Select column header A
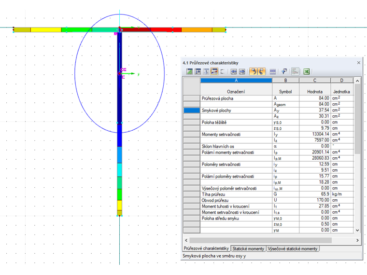 (x=236, y=81)
